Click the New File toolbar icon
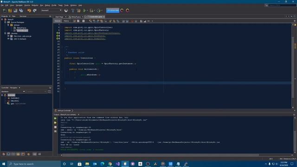The width and height of the screenshot is (297, 167). click(x=5, y=11)
